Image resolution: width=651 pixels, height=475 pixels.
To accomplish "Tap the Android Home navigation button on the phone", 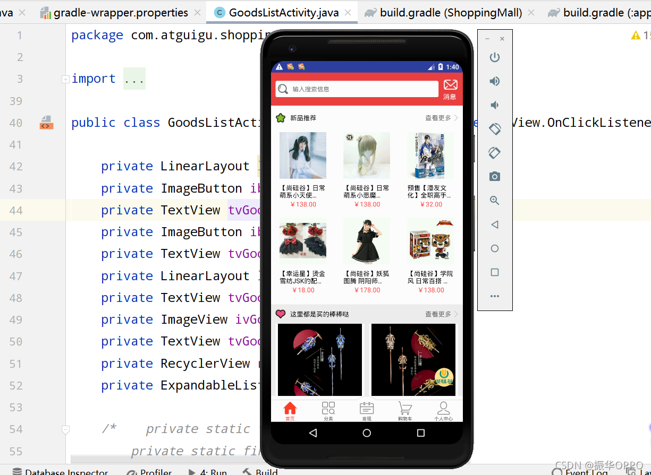I will 367,433.
